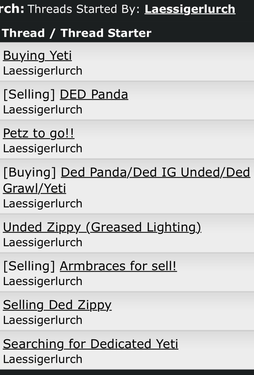Click the Thread / Thread Starter column header
This screenshot has height=375, width=254.
[x=77, y=33]
